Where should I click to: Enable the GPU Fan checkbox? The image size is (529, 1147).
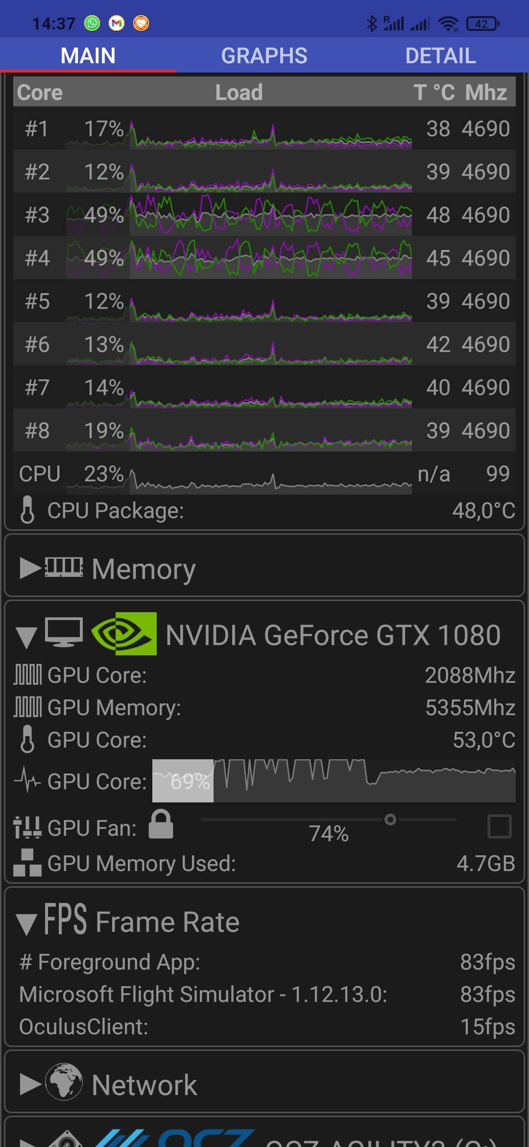(x=500, y=826)
